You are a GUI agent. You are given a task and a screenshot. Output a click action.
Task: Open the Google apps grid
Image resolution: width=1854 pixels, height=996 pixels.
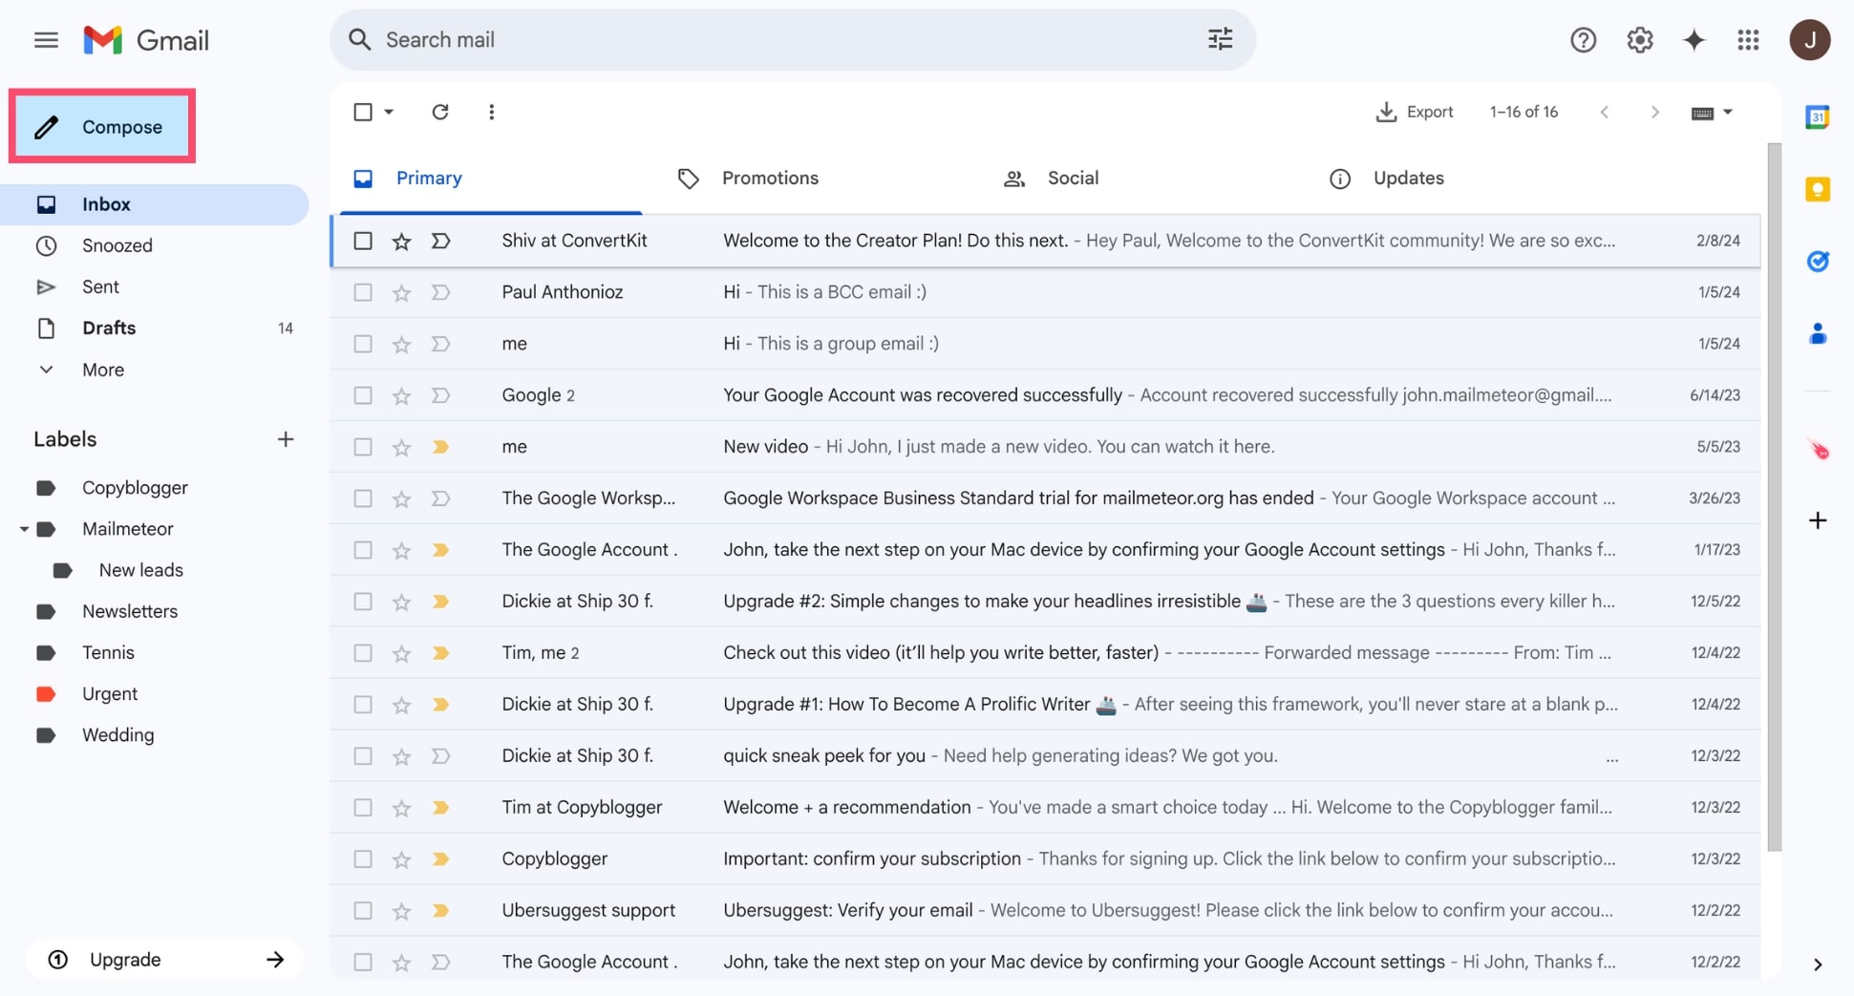click(x=1748, y=40)
